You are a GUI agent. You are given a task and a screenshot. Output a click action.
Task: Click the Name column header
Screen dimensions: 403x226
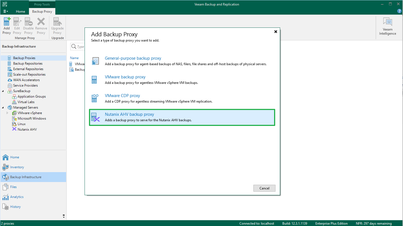[74, 58]
